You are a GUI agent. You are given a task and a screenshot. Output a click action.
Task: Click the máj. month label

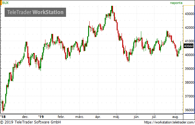point(116,117)
